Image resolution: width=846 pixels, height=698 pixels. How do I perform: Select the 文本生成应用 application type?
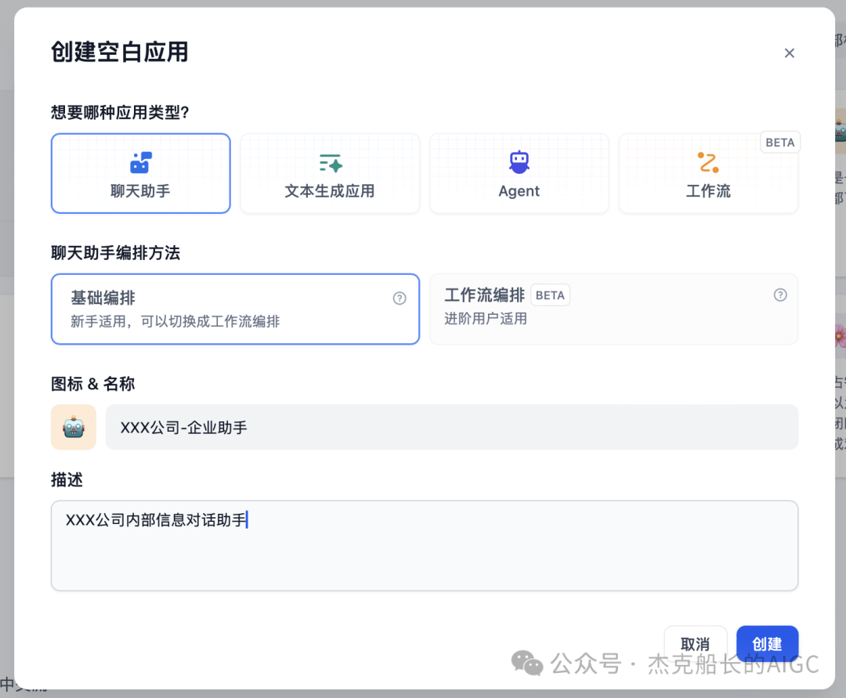[330, 173]
